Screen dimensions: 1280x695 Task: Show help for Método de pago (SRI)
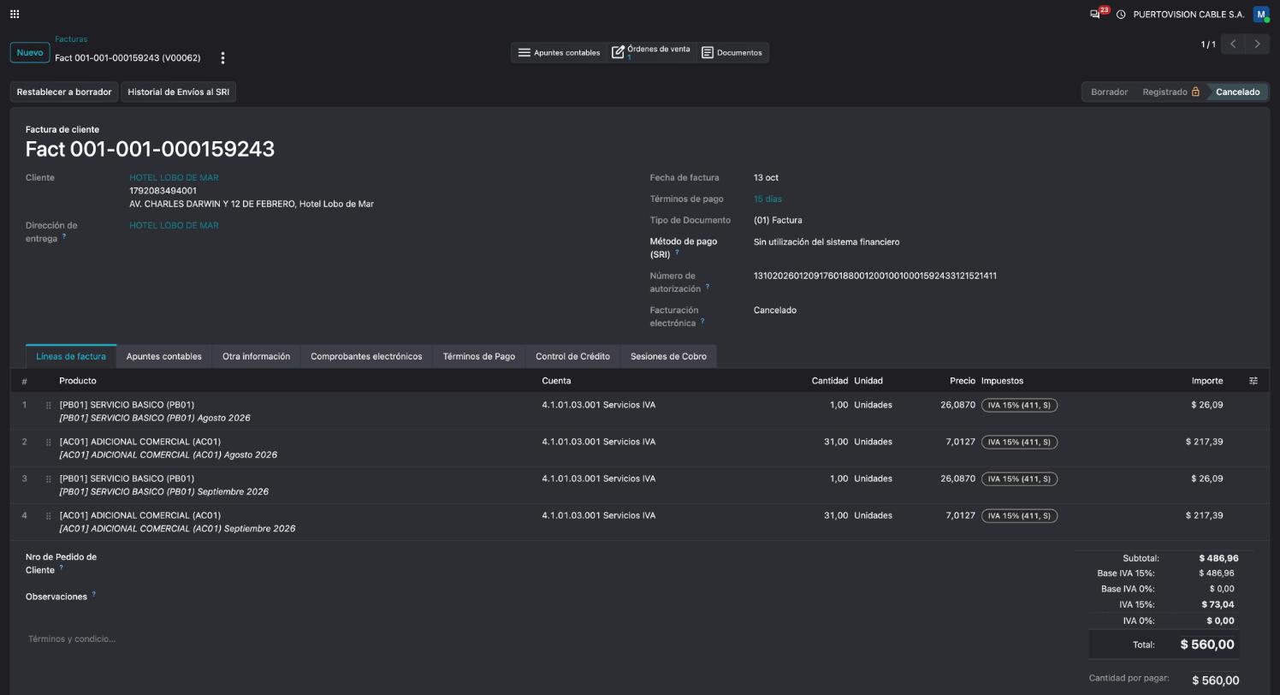677,252
